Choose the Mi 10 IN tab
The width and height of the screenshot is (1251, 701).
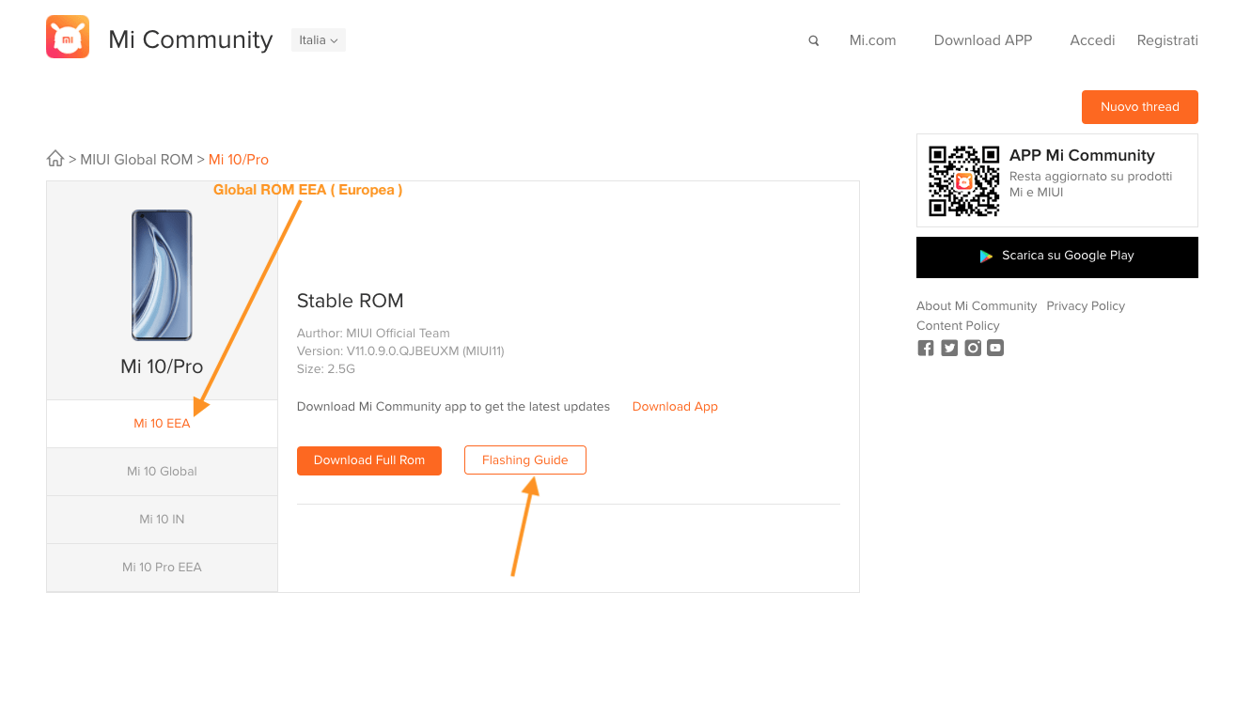(162, 520)
